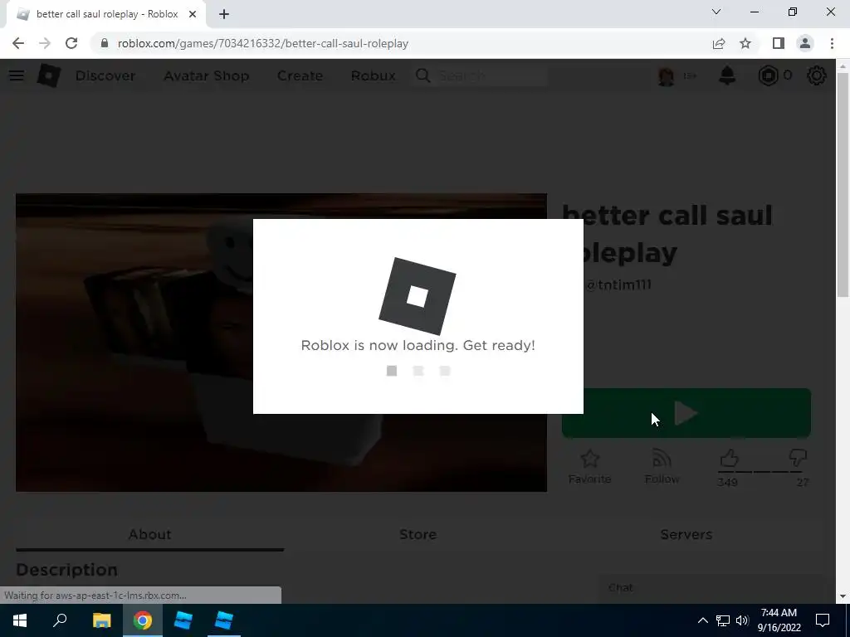Screen dimensions: 850x637
Task: Open the Avatar Shop page
Action: pyautogui.click(x=207, y=75)
